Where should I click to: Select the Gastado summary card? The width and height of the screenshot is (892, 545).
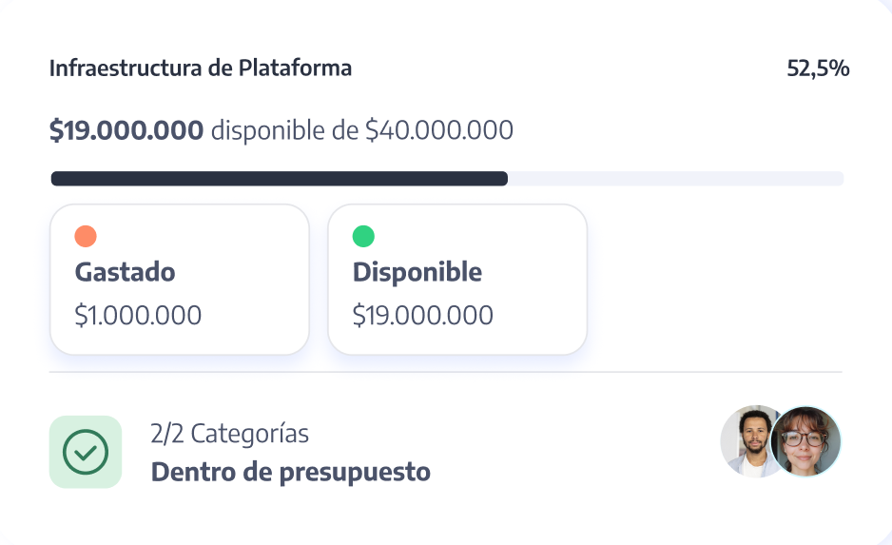point(180,280)
